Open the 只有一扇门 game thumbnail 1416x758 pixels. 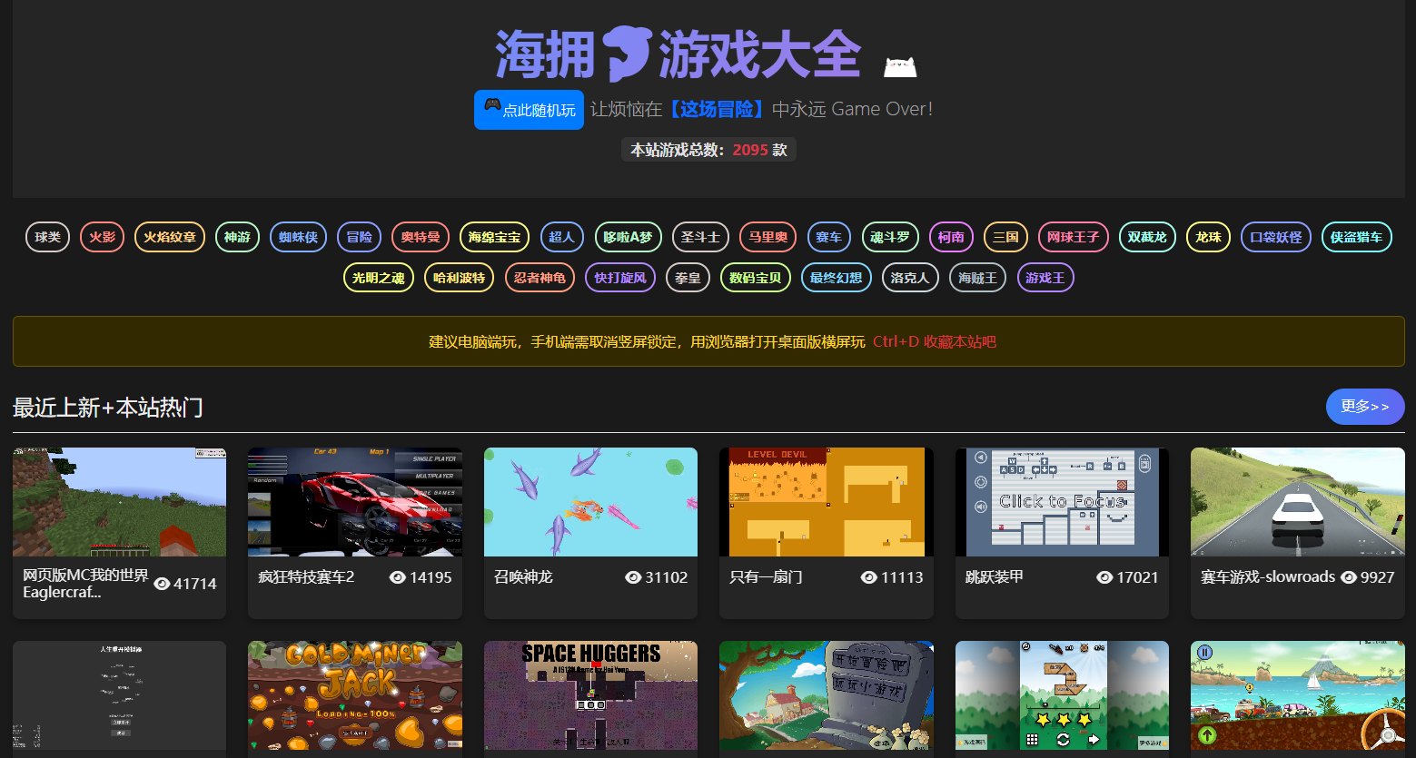(x=826, y=502)
